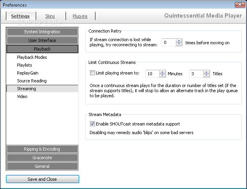Increase the Titles limit value
This screenshot has width=247, height=189.
207,72
